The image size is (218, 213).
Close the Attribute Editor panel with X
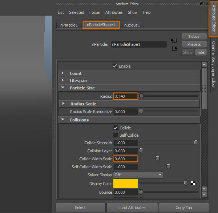pos(207,4)
